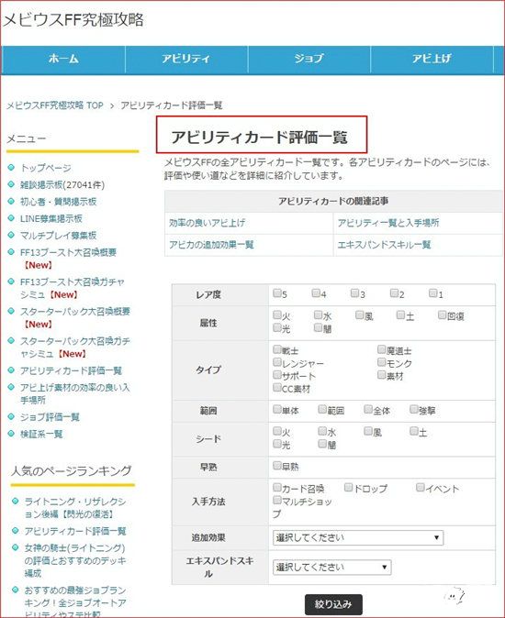Check 風 in the 属性 row
The width and height of the screenshot is (505, 618).
pyautogui.click(x=359, y=315)
